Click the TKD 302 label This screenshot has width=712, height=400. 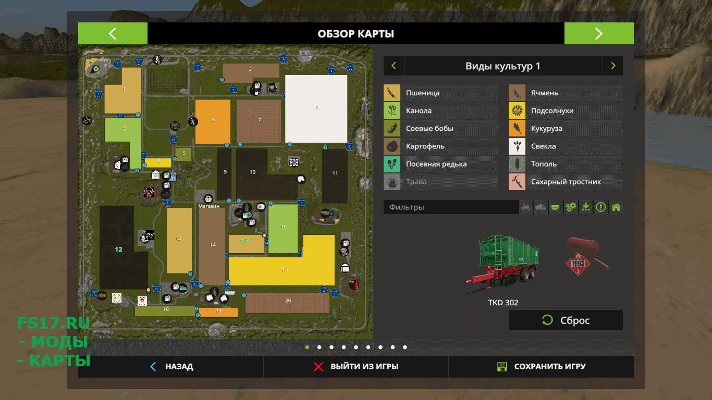(x=503, y=303)
